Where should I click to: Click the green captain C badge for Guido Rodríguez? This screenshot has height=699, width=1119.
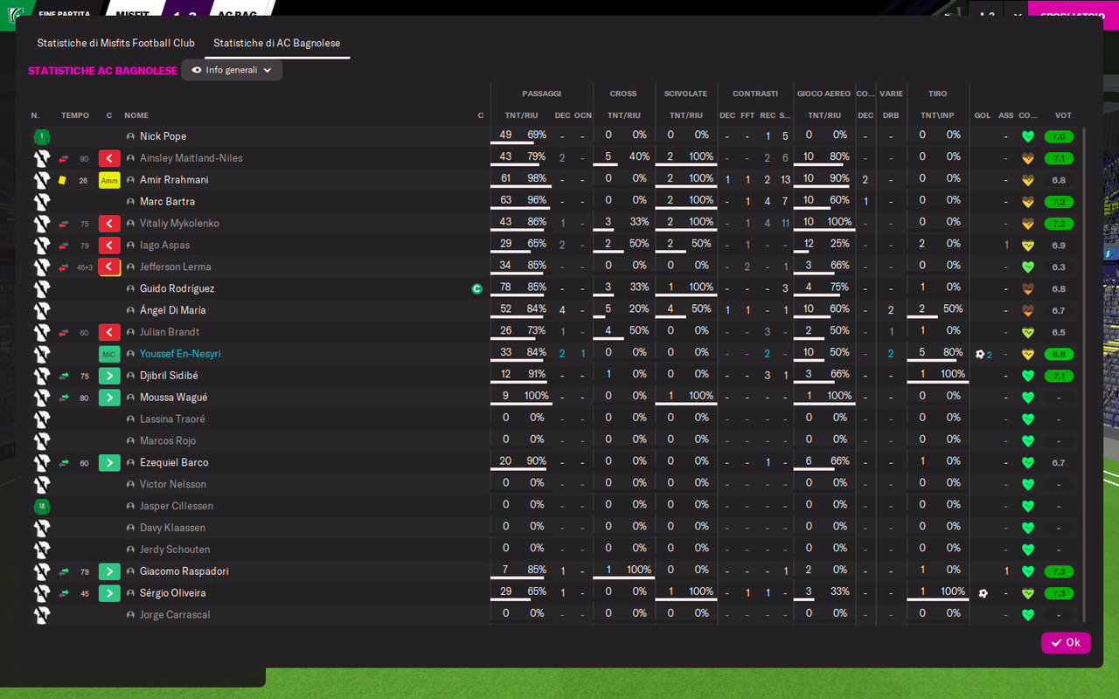click(476, 288)
